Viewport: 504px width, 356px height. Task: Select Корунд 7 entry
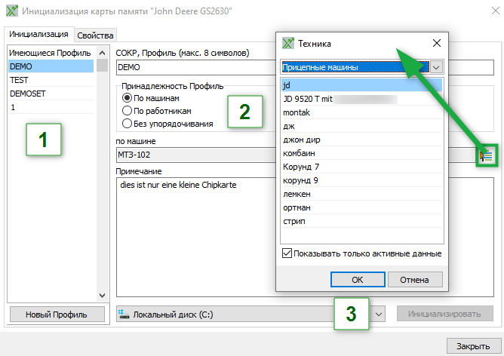tap(362, 167)
